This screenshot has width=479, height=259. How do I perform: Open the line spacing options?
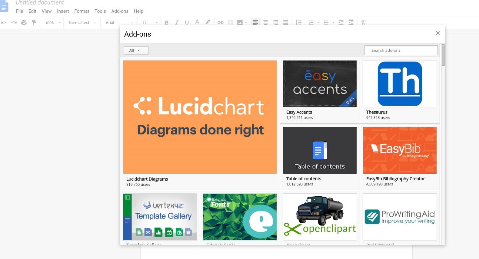tap(298, 22)
